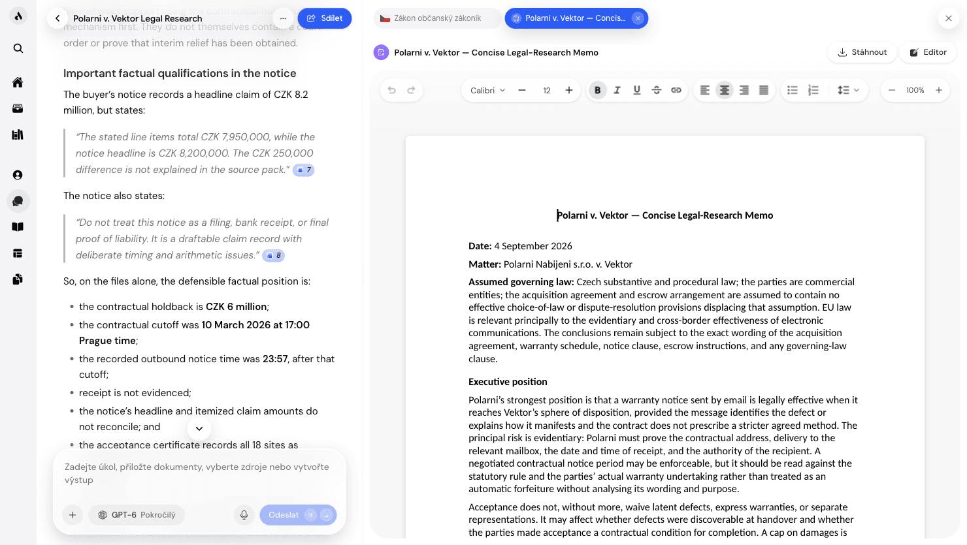Open the search icon in the sidebar

coord(18,48)
